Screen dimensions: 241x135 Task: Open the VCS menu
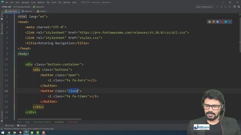60,3
